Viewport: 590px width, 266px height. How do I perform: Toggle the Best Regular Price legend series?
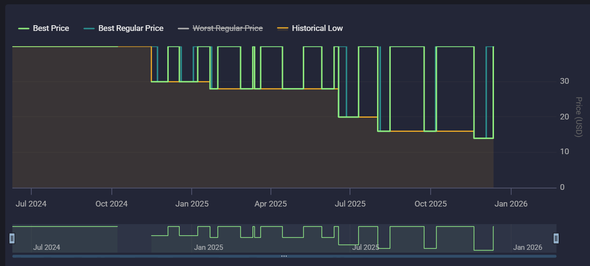click(x=124, y=29)
